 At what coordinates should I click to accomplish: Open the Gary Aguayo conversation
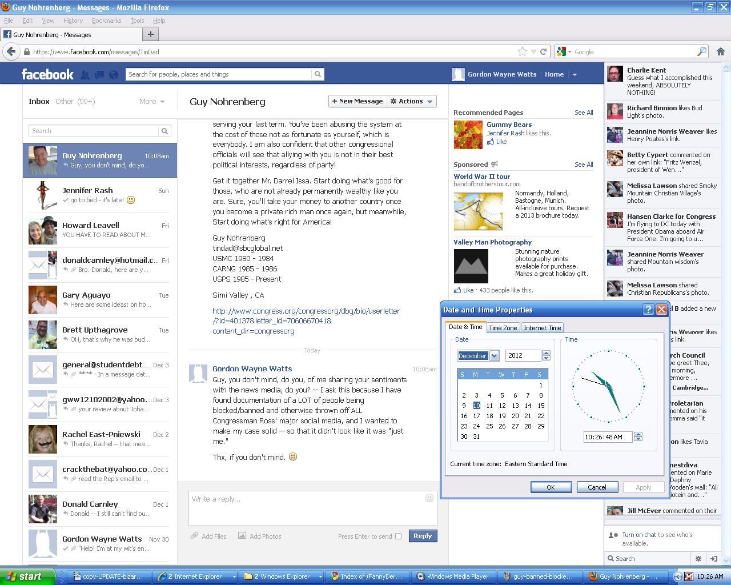[100, 299]
